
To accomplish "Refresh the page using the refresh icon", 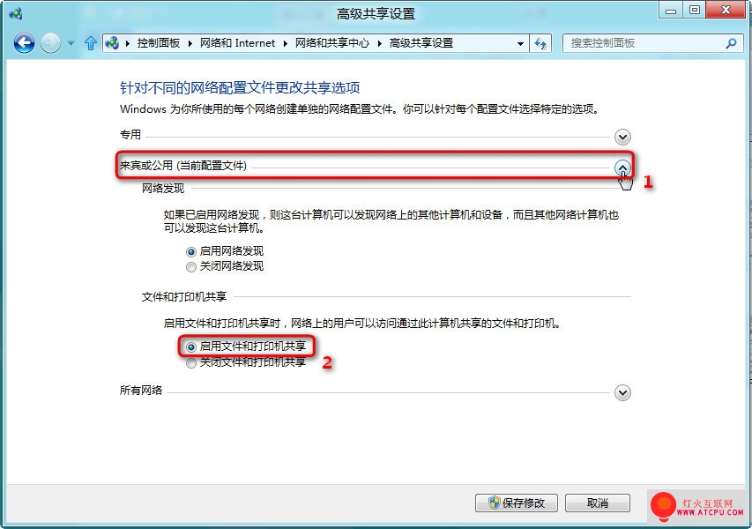I will click(x=540, y=43).
